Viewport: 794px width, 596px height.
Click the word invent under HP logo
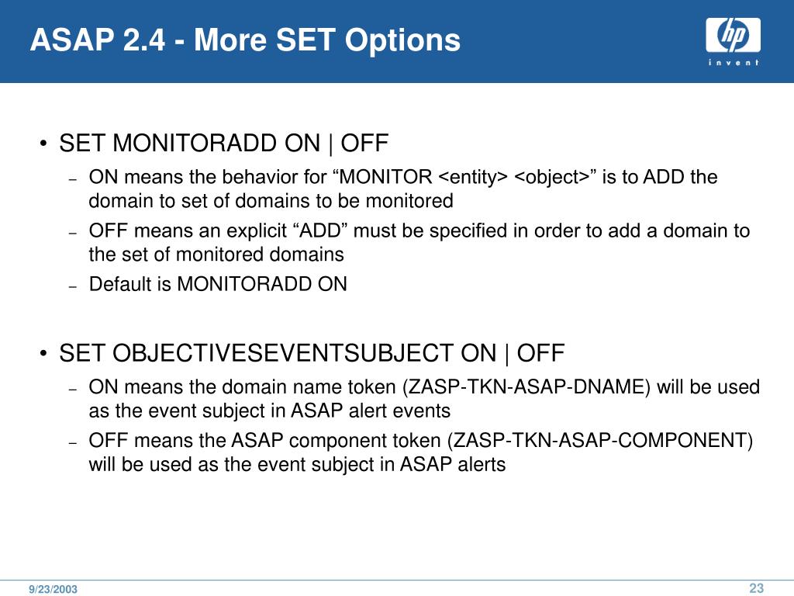tap(734, 62)
